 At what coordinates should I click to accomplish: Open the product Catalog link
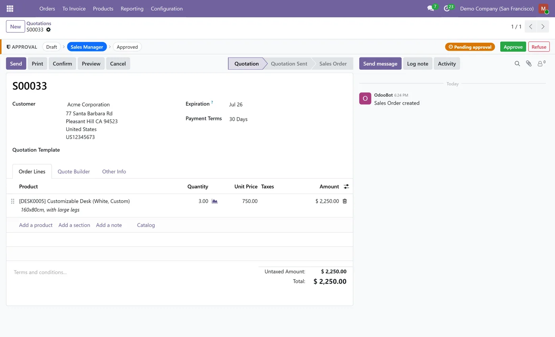146,225
